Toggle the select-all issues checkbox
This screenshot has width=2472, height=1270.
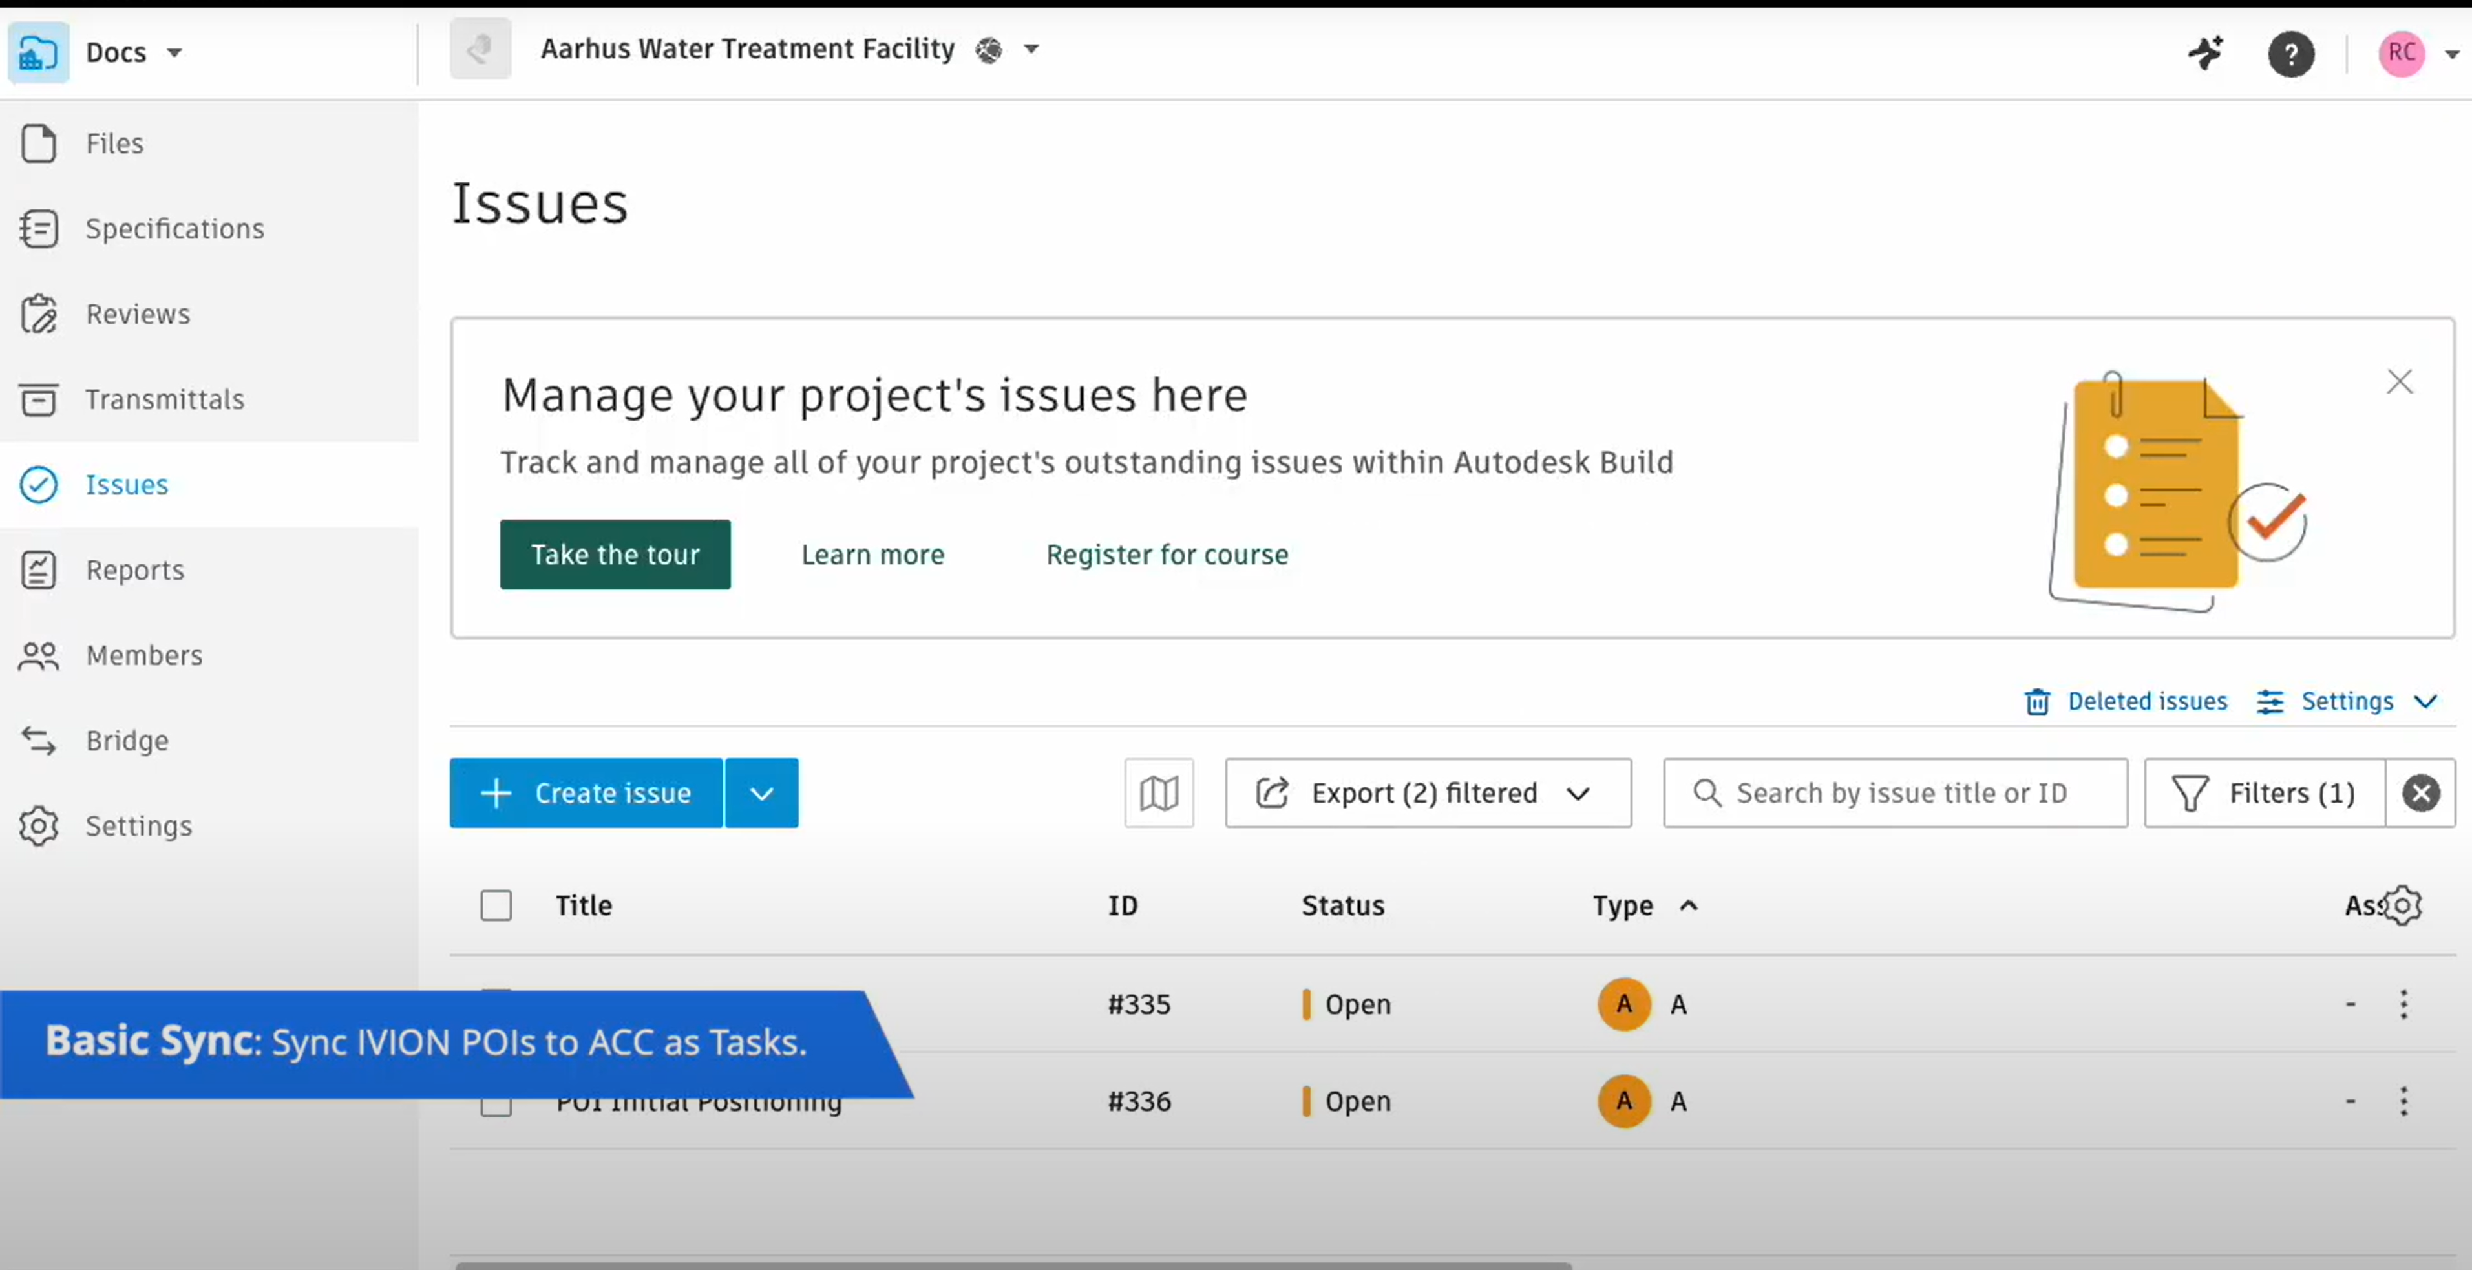(x=496, y=905)
